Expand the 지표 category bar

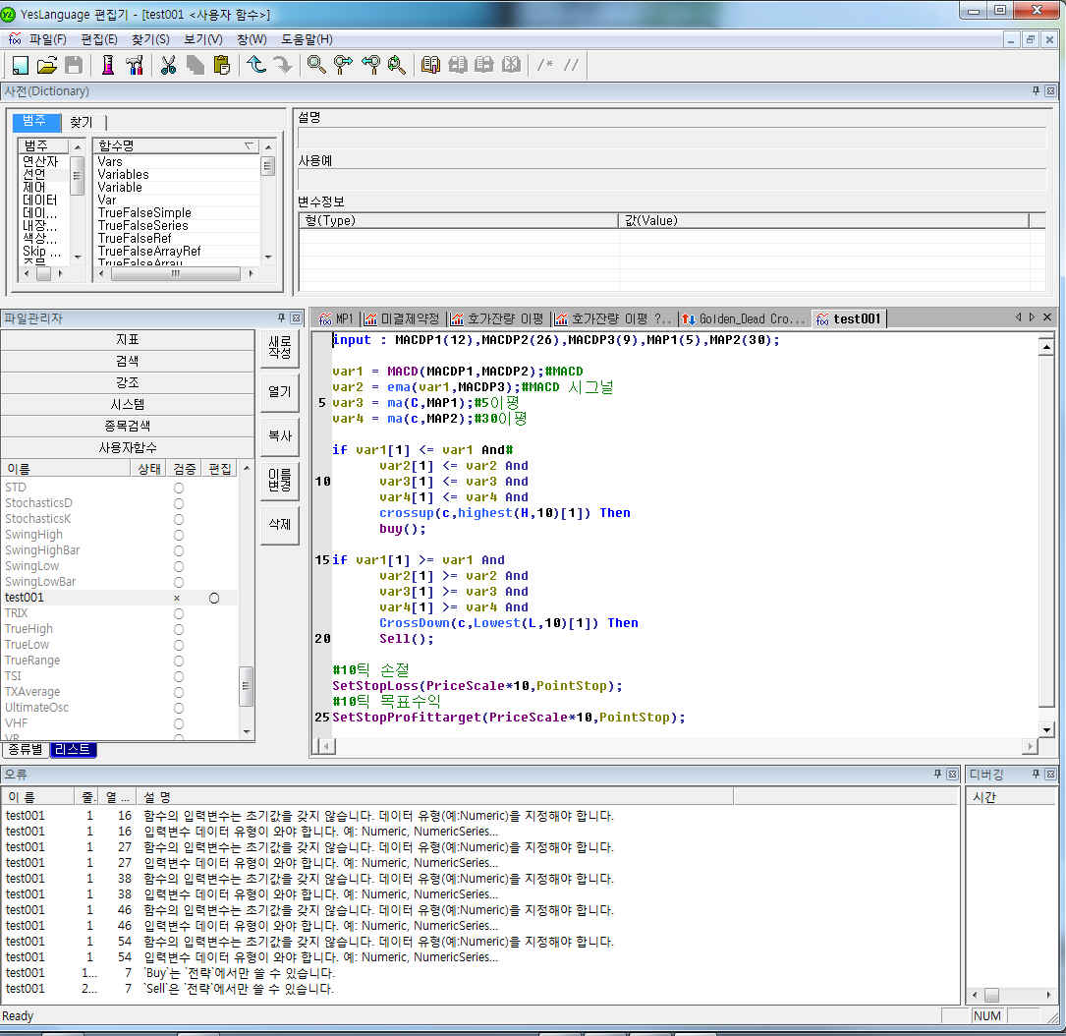128,339
